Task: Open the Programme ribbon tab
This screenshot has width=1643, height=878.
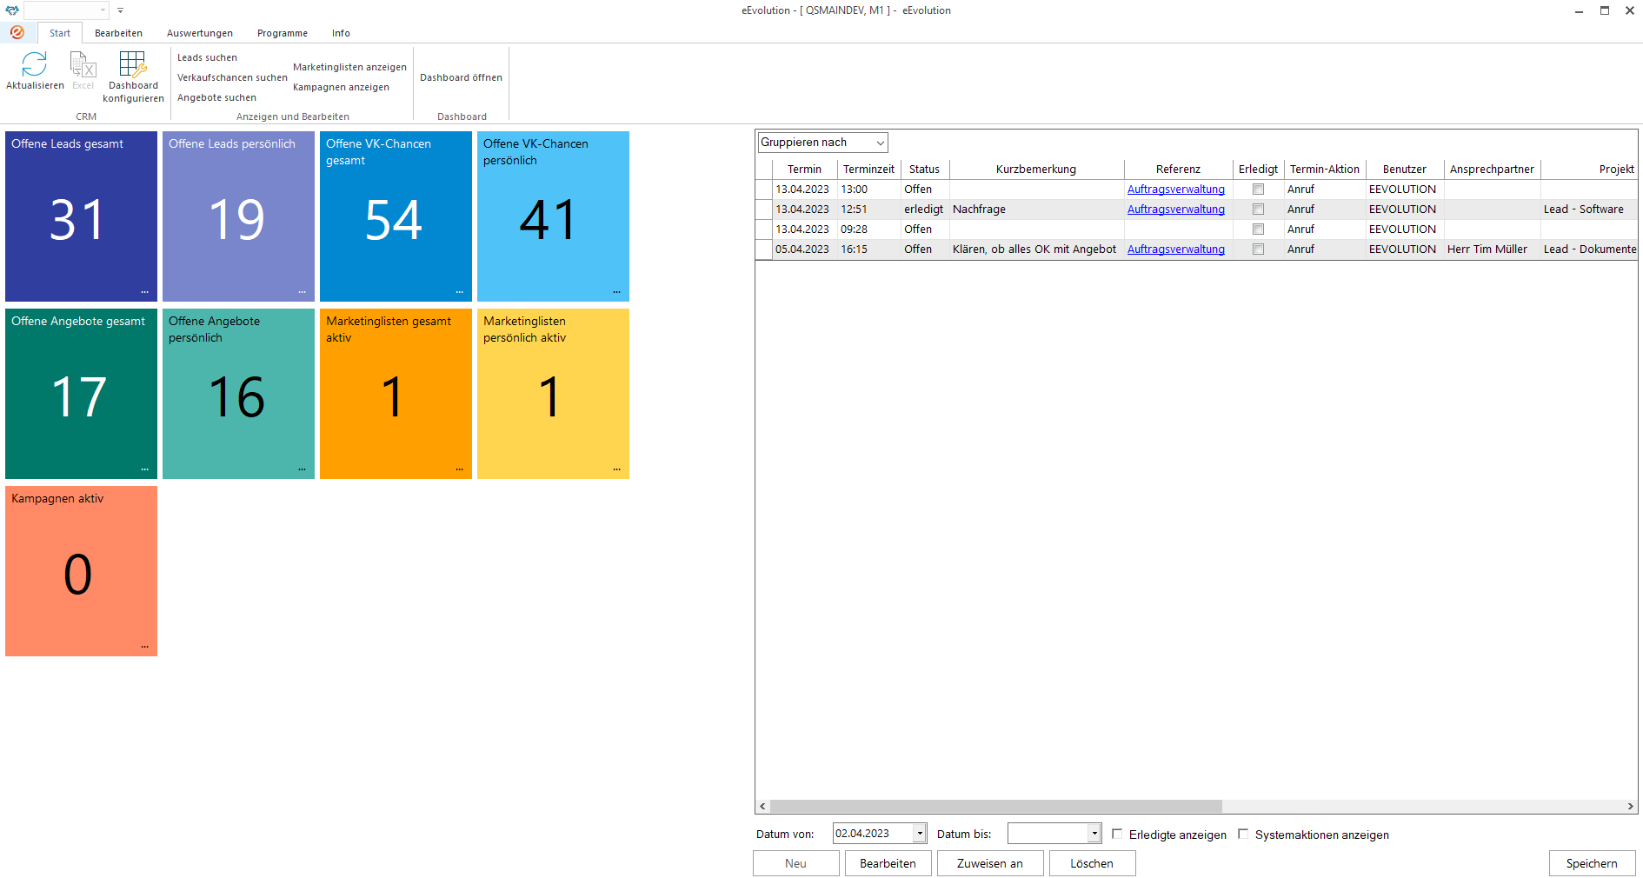Action: (283, 33)
